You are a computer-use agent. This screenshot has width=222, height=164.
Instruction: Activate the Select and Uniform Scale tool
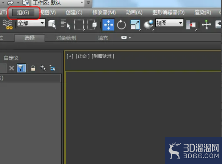click(135, 25)
